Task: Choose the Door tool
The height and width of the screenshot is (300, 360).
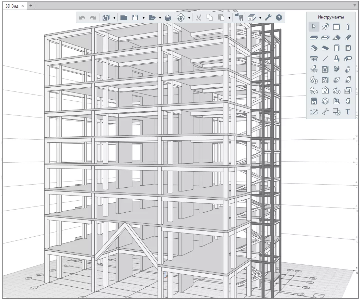Action: [336, 48]
